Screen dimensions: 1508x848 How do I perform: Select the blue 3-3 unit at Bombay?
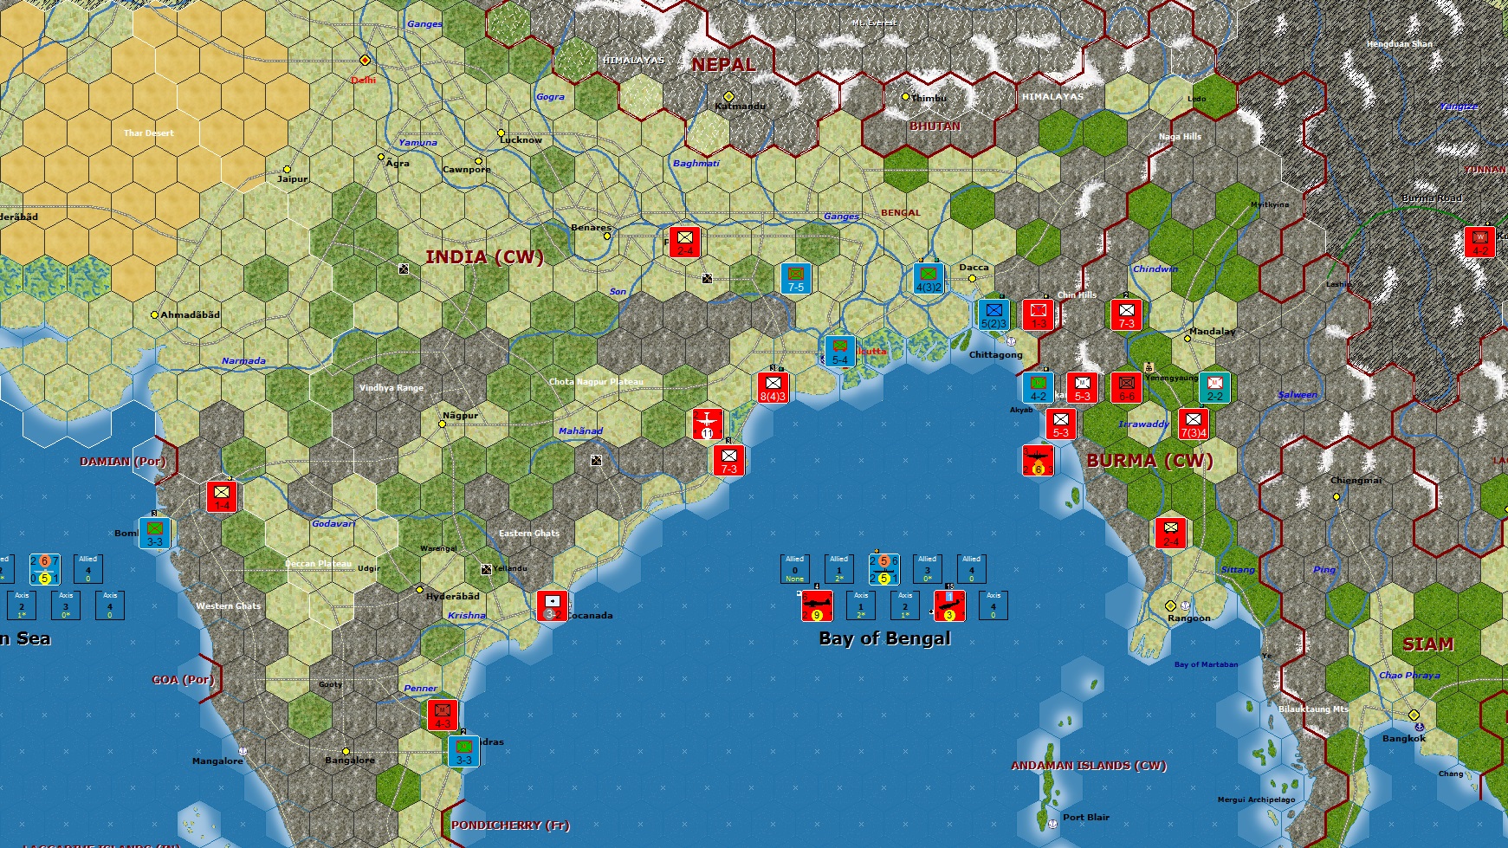pos(154,533)
